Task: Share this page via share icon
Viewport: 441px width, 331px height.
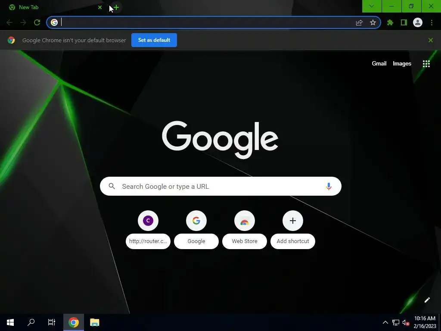Action: pos(359,22)
